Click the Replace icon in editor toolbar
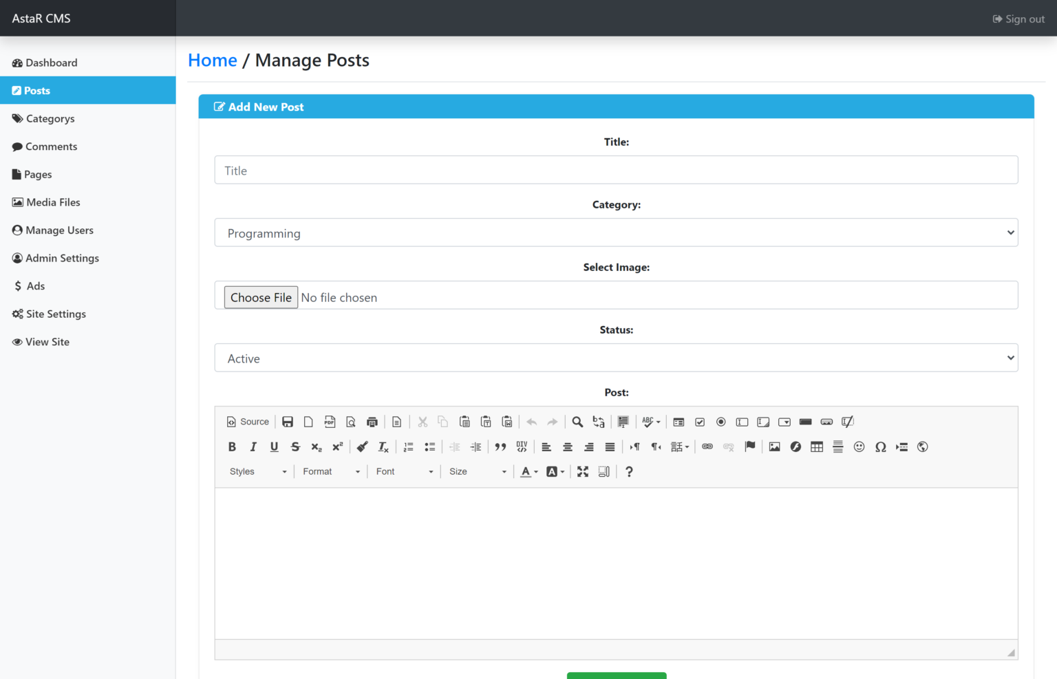Screen dimensions: 1057x679 click(x=599, y=422)
